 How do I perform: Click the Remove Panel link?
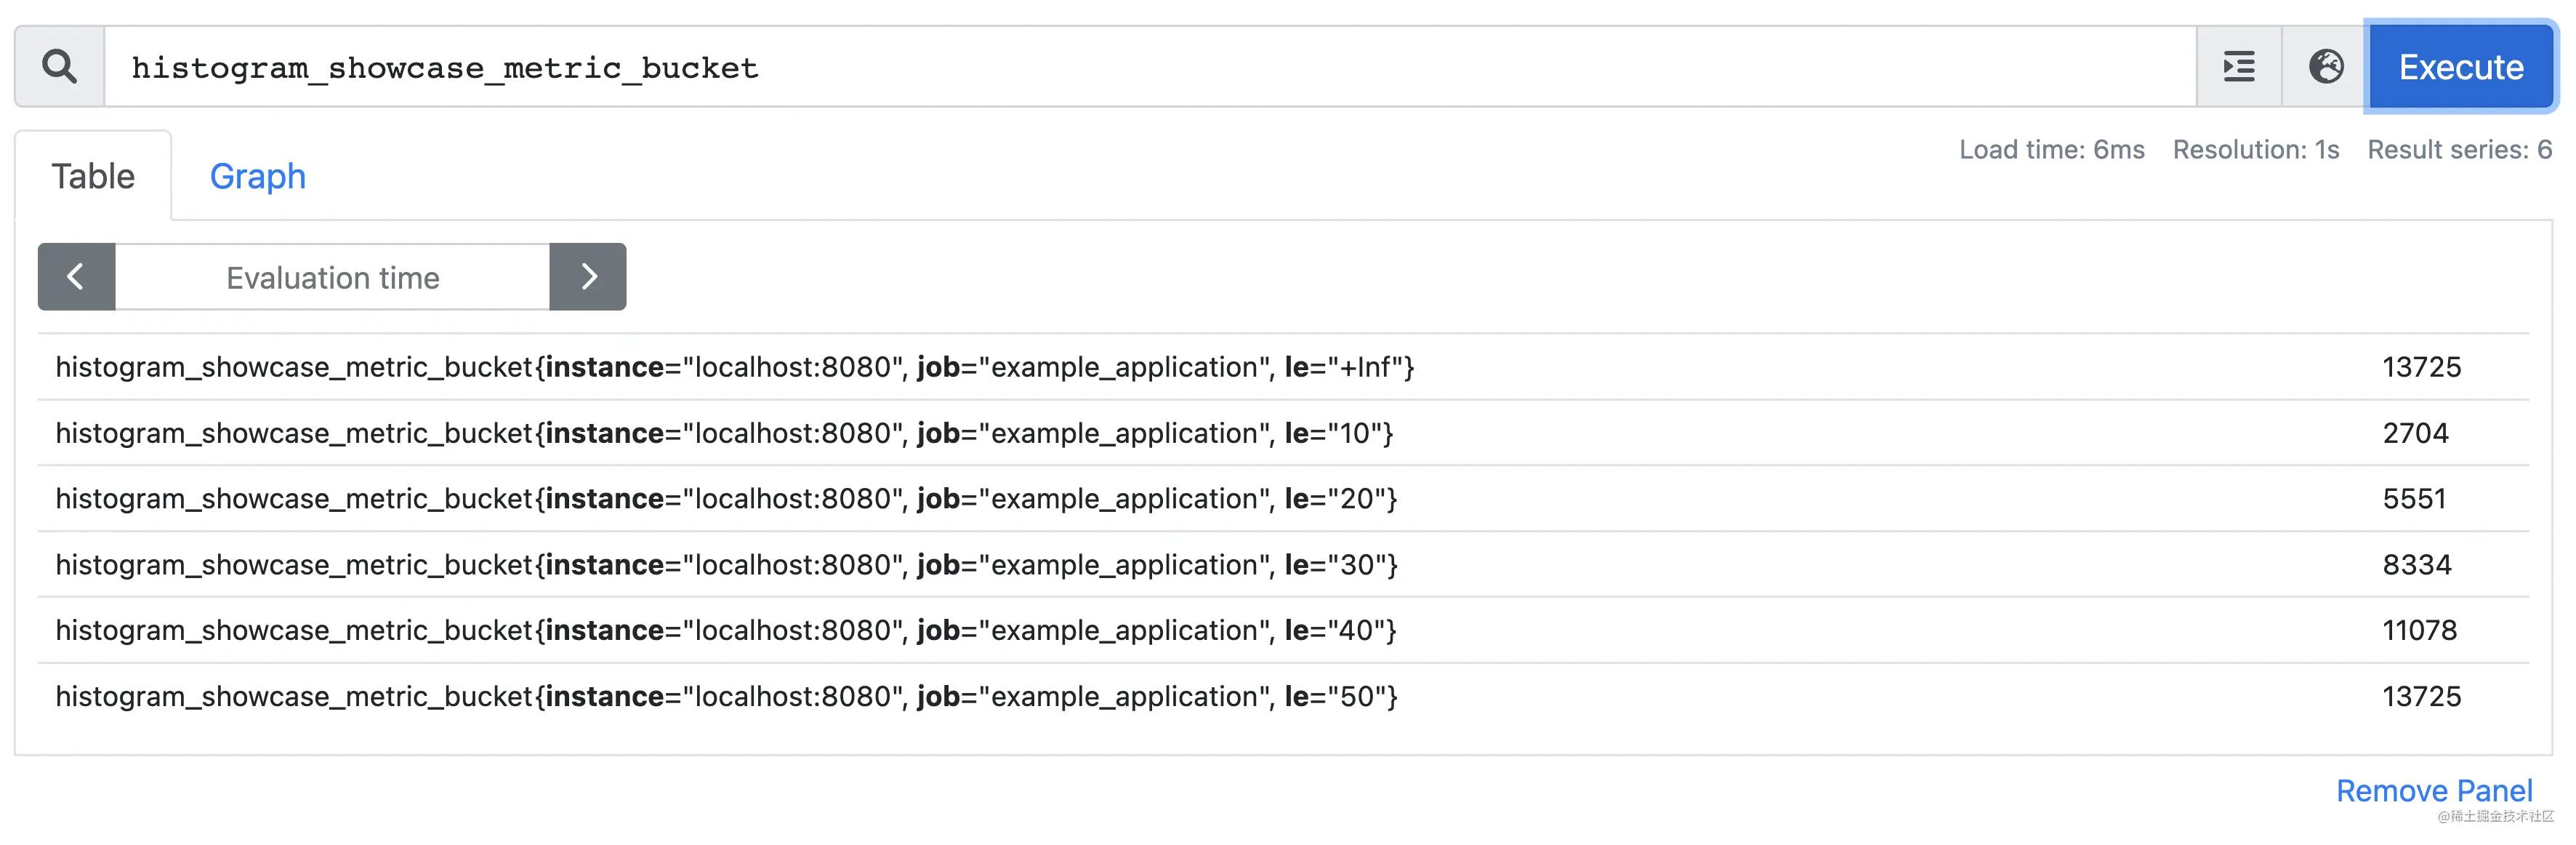(x=2433, y=790)
